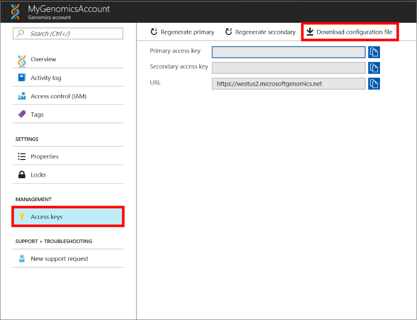This screenshot has width=417, height=320.
Task: Click the Overview flask icon
Action: tap(23, 59)
